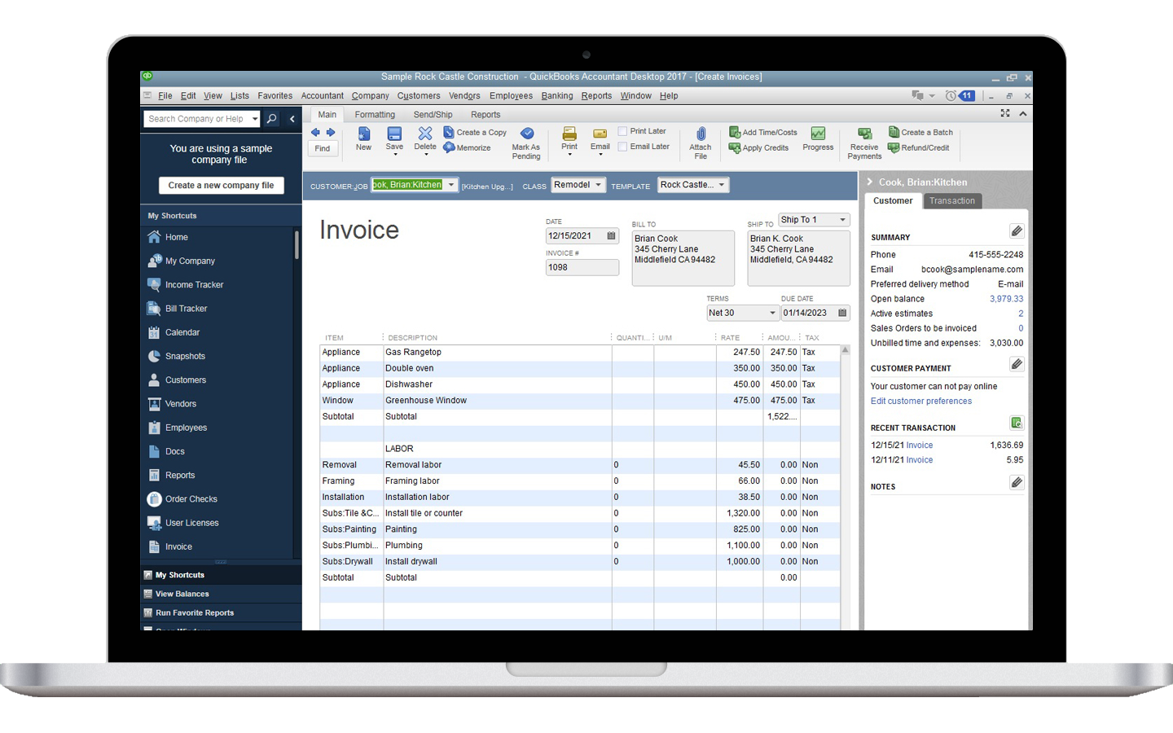Open reminders clock icon in menu bar
Viewport: 1173px width, 733px height.
click(951, 95)
